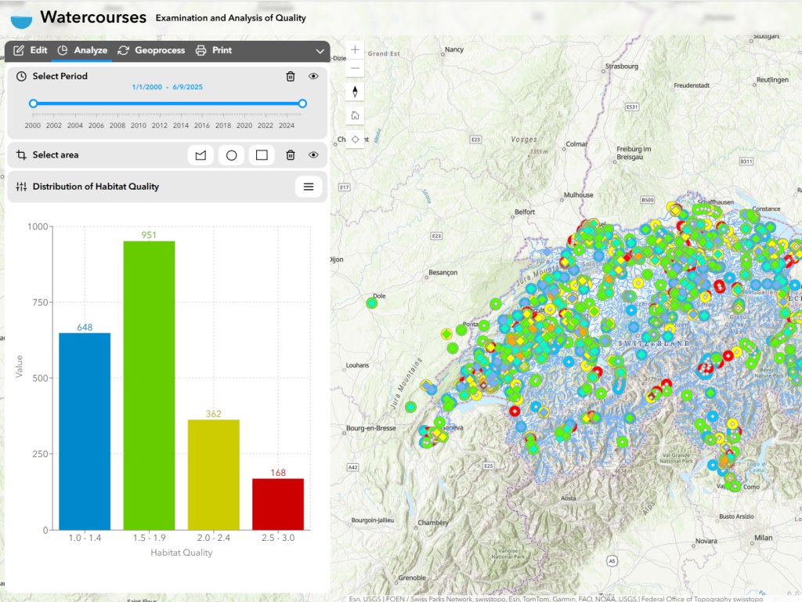Click the 648 bar value label
This screenshot has height=602, width=802.
[85, 327]
